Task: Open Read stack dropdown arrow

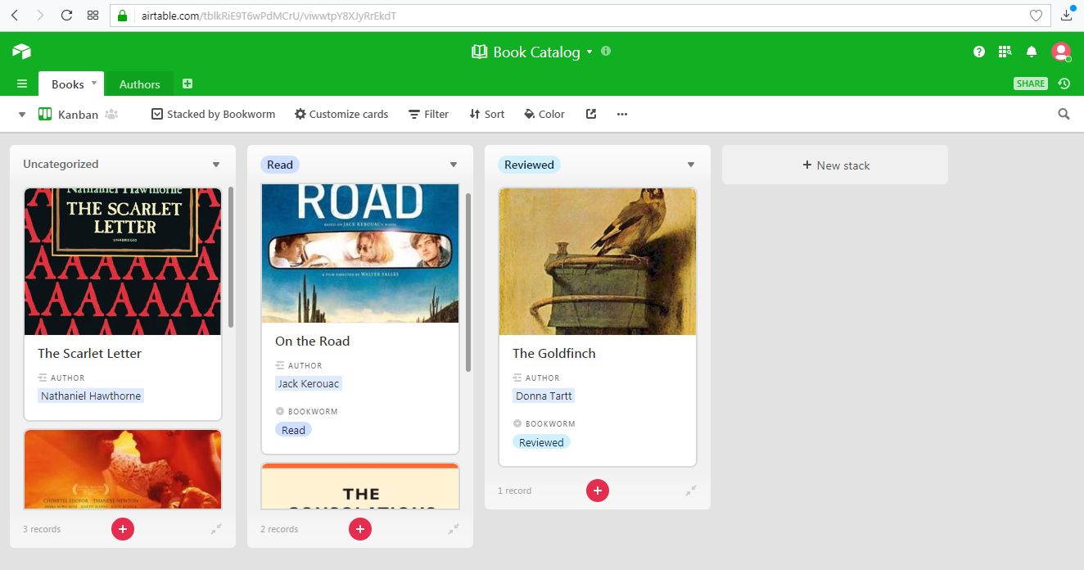Action: pos(454,165)
